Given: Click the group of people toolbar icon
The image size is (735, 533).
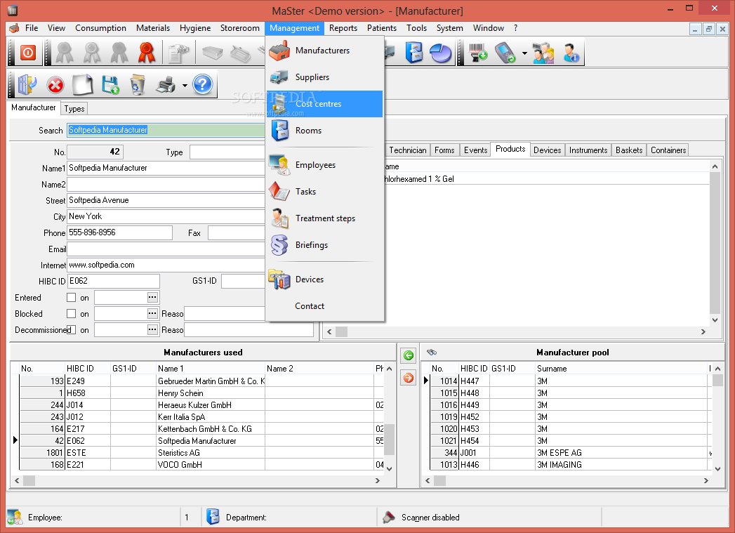Looking at the screenshot, I should tap(543, 53).
